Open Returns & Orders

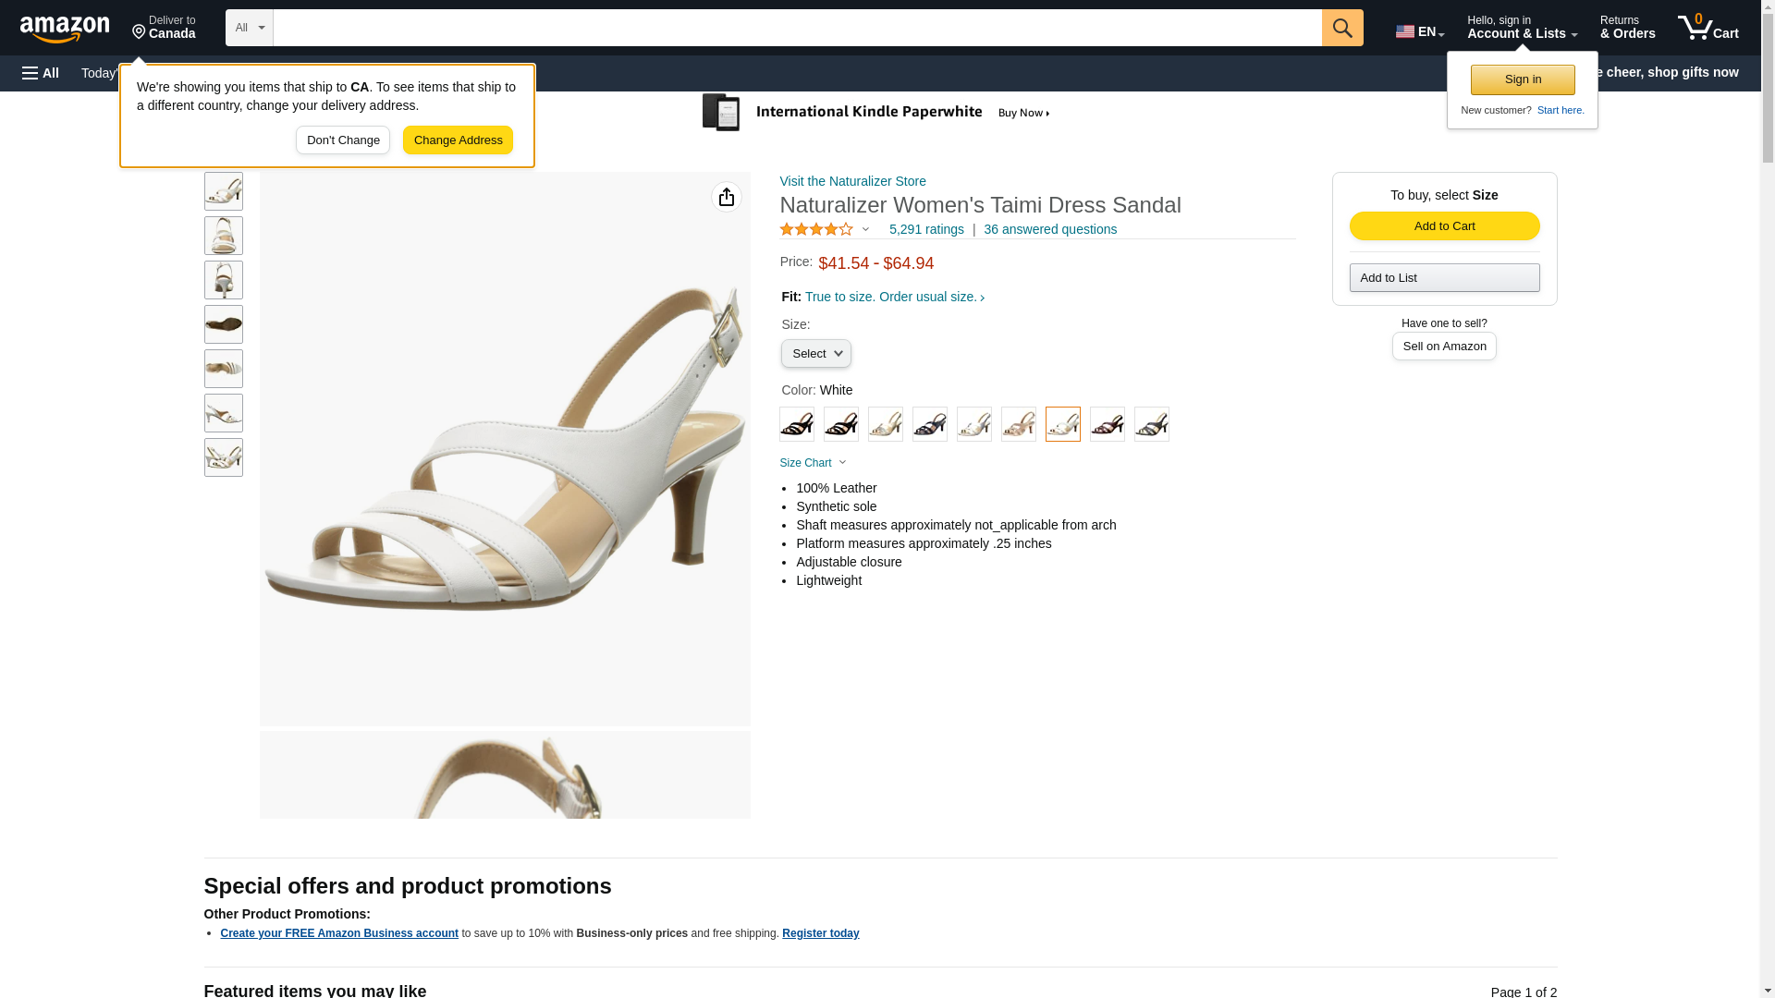(x=1627, y=28)
